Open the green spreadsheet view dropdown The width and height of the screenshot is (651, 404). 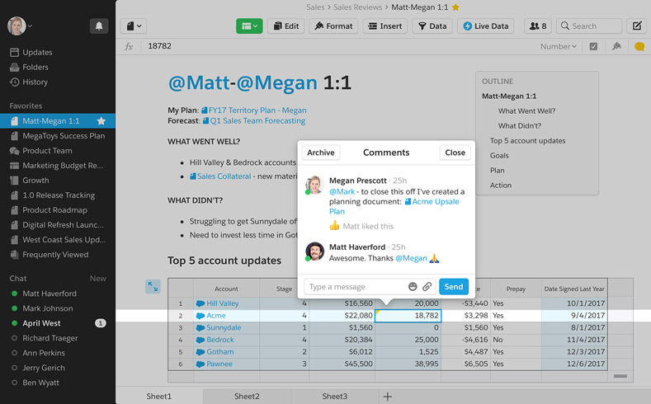click(249, 26)
